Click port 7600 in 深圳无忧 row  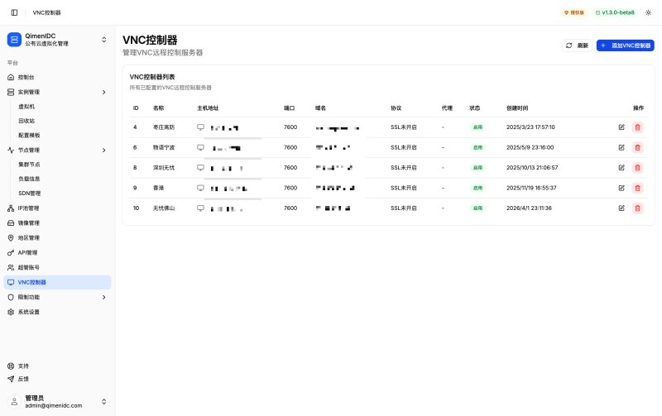[290, 168]
